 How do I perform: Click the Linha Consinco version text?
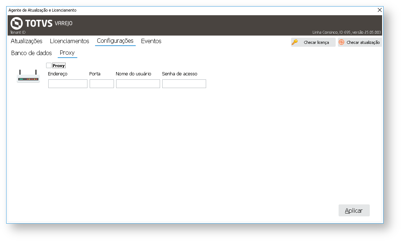tap(347, 32)
